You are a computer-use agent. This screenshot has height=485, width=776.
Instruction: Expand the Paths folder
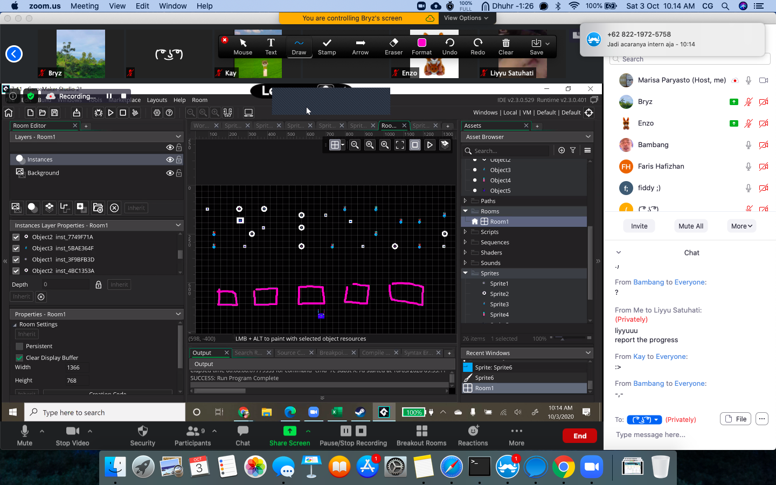point(465,201)
